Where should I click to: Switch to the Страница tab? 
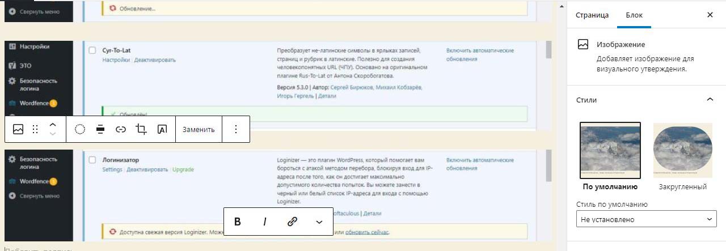[x=592, y=15]
